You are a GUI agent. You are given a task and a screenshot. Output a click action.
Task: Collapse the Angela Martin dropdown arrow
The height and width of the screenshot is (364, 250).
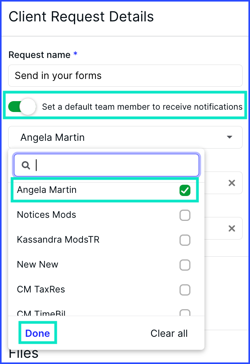[229, 137]
